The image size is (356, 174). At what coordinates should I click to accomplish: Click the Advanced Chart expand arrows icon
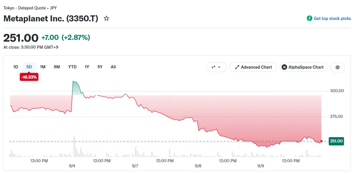[x=237, y=67]
